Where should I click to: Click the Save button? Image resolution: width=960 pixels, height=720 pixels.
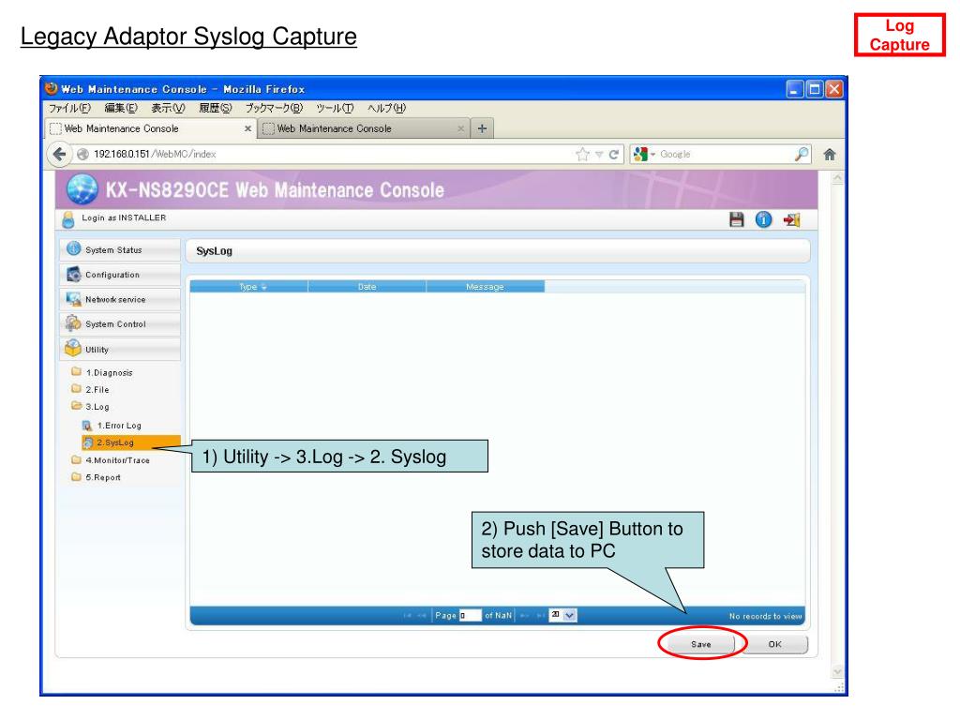[701, 644]
